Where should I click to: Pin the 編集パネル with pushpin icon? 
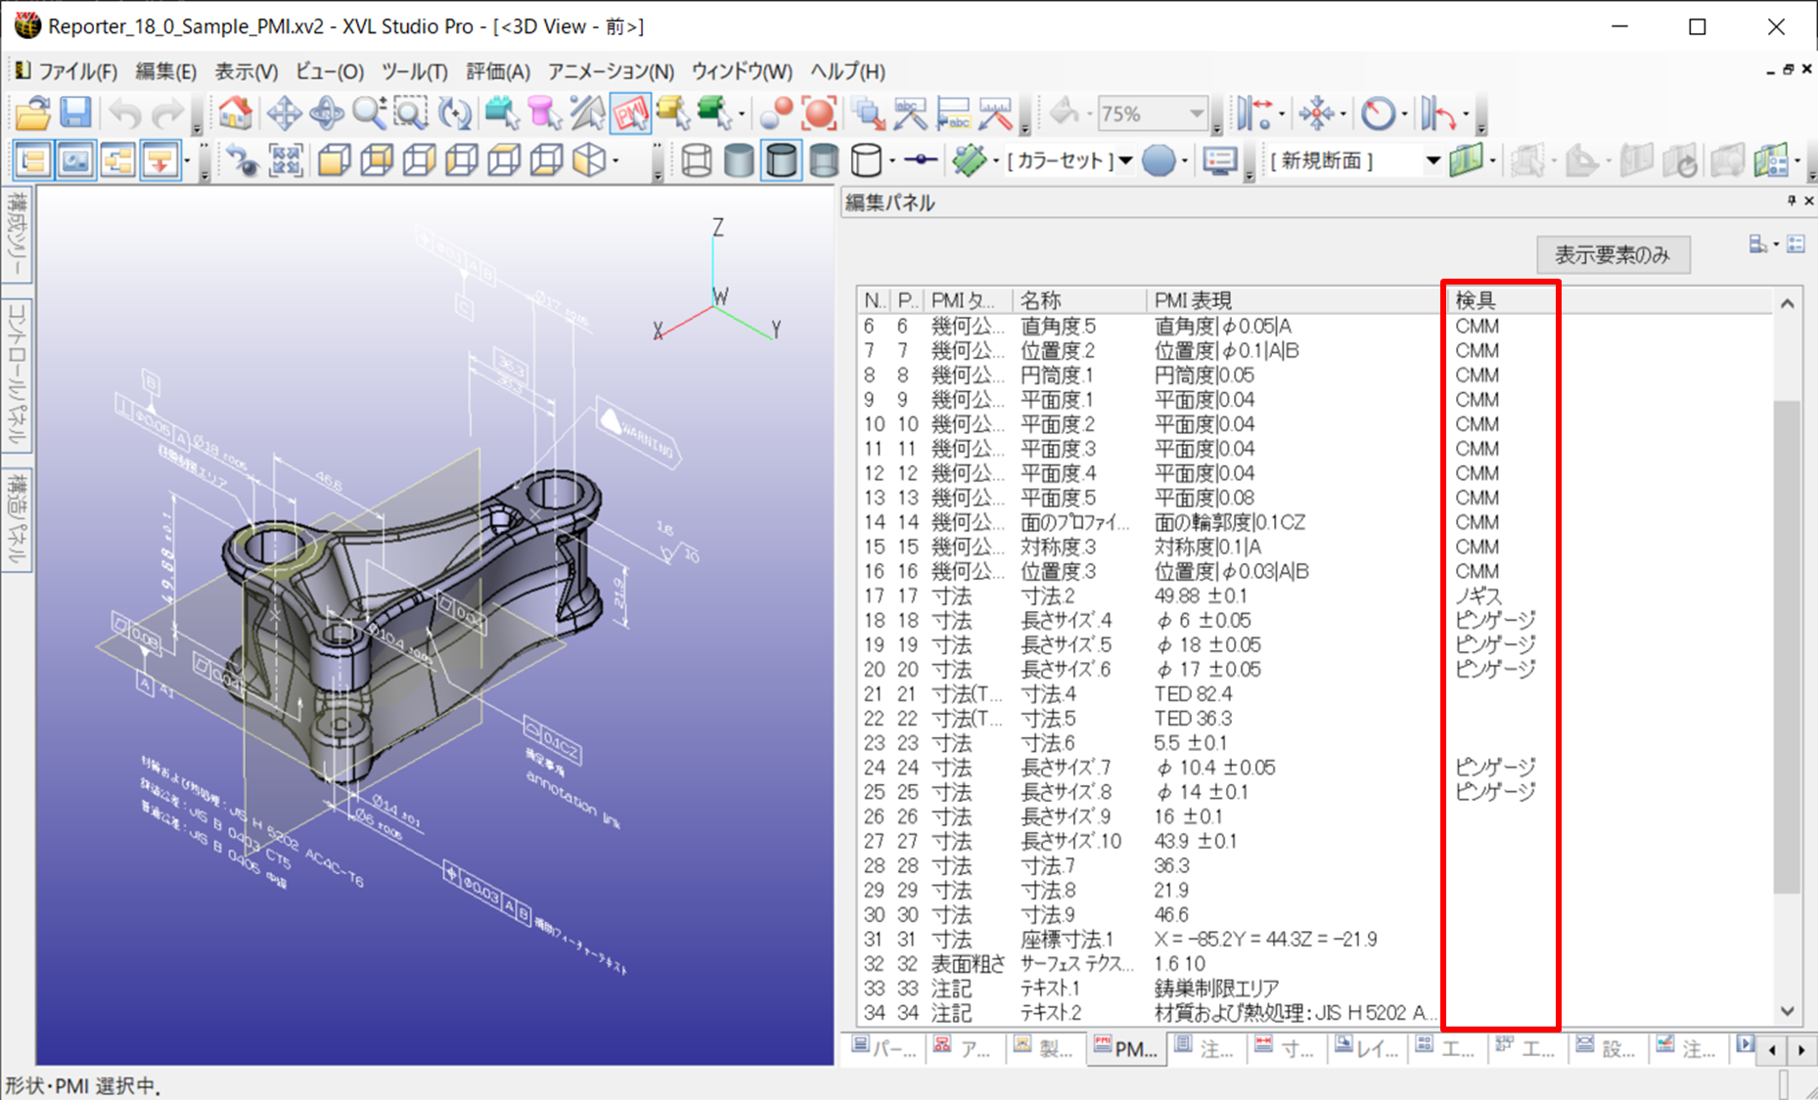pyautogui.click(x=1791, y=200)
